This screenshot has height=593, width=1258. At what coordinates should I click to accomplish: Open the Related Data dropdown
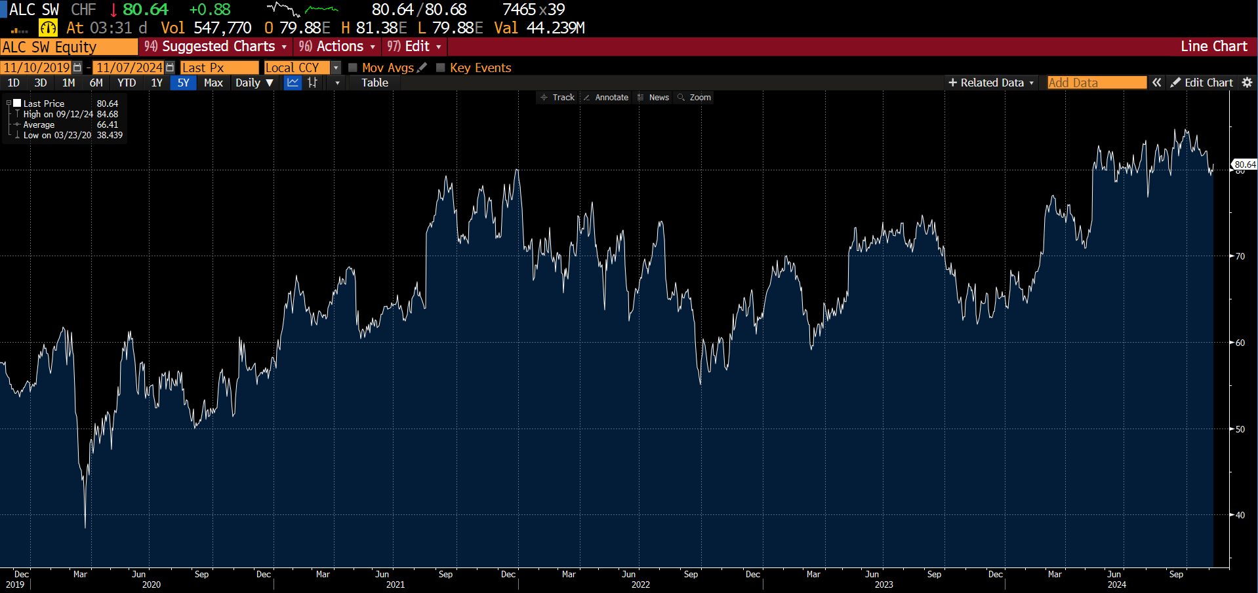coord(991,83)
